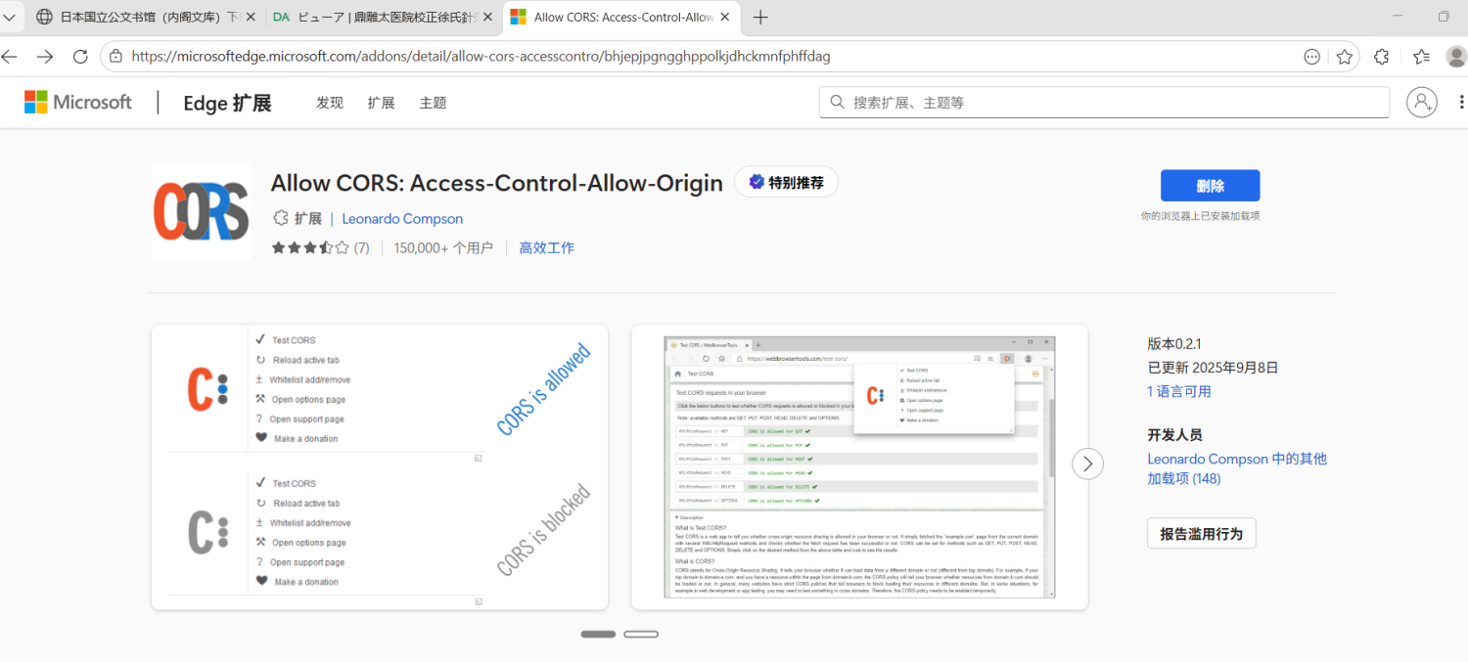
Task: Sign in with the account icon
Action: [1421, 102]
